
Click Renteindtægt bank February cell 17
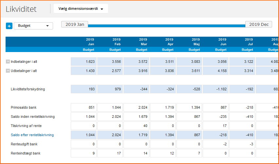tap(110, 153)
